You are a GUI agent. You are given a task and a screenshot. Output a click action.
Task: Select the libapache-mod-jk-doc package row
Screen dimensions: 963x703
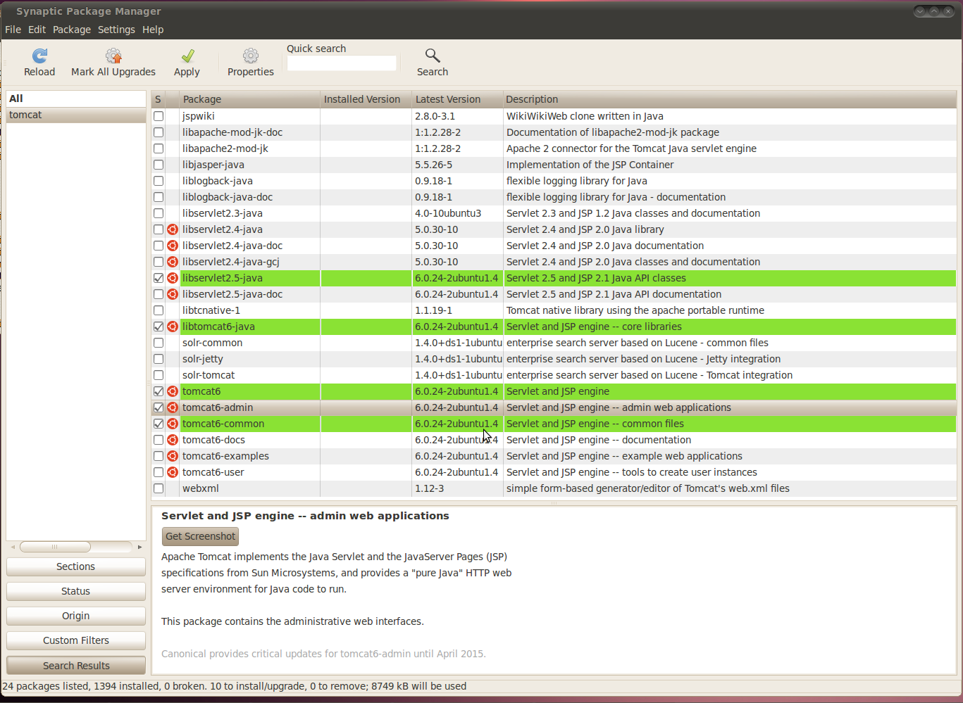click(x=554, y=132)
